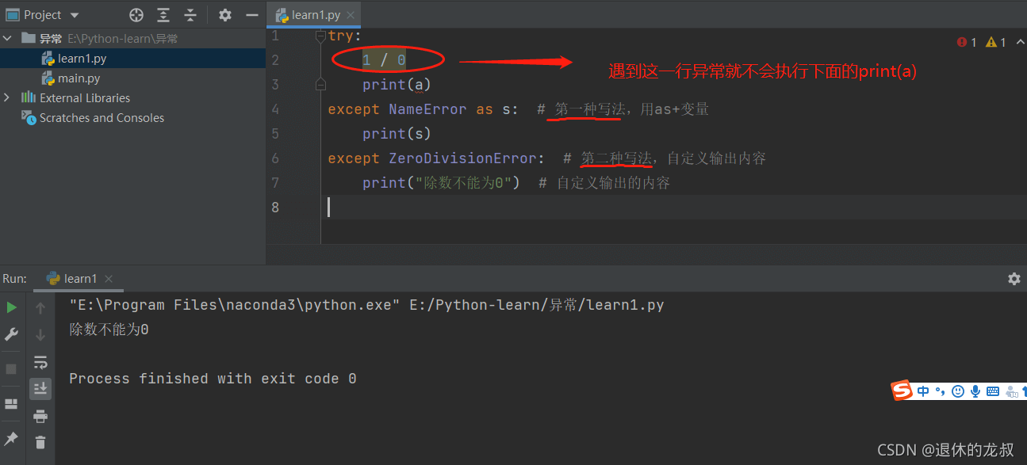
Task: Close the learn1.py editor tab
Action: click(352, 16)
